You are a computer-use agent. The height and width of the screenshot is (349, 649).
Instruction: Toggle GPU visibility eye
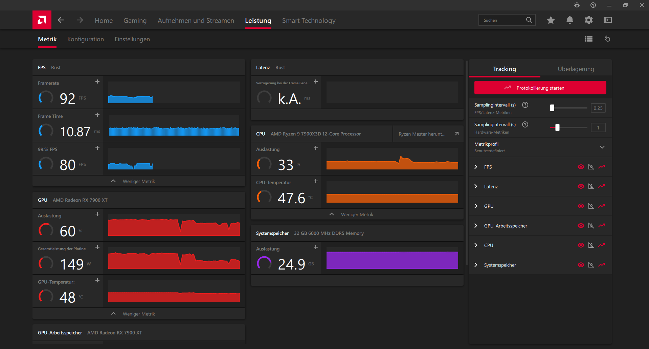(581, 206)
